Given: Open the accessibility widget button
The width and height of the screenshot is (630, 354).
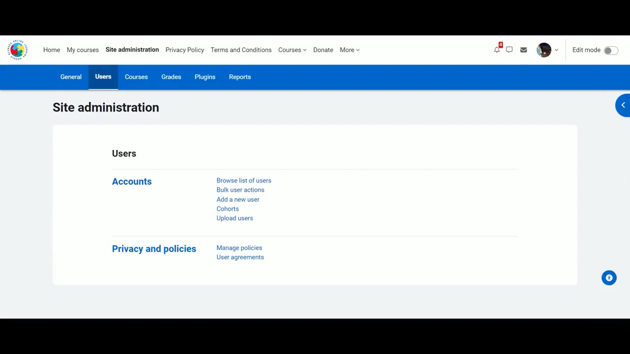Looking at the screenshot, I should coord(609,278).
